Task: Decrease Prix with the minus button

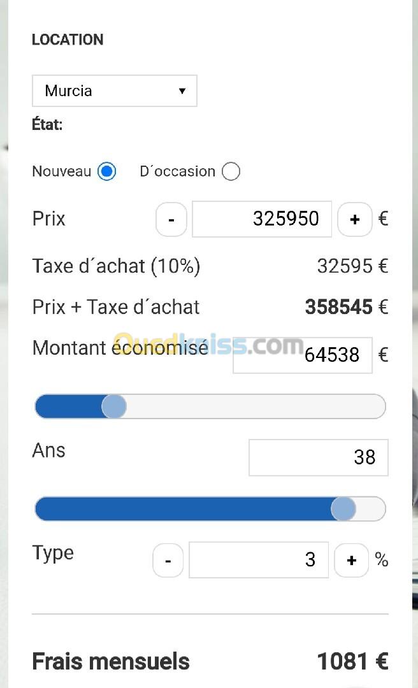Action: point(171,220)
